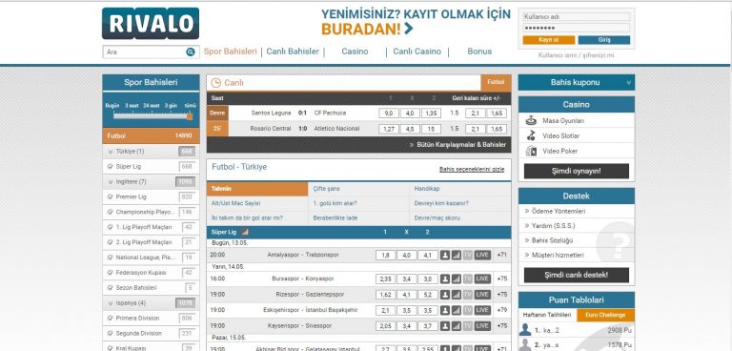Click the time range slider handle

190,116
